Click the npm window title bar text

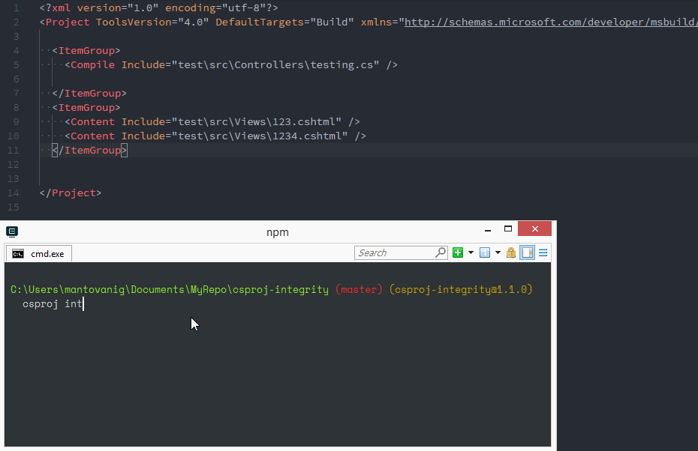click(x=278, y=232)
